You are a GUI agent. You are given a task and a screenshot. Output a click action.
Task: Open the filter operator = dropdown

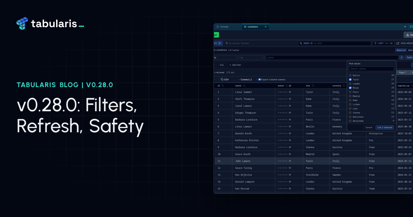point(252,58)
